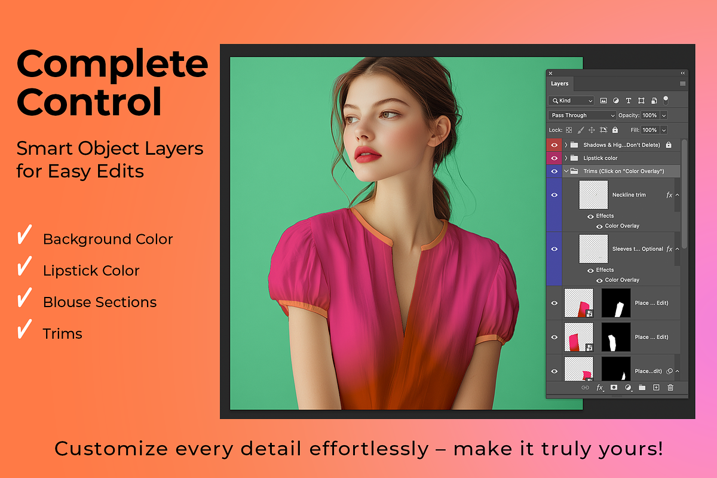Create a new layer with plus icon
This screenshot has width=717, height=478.
pyautogui.click(x=656, y=388)
